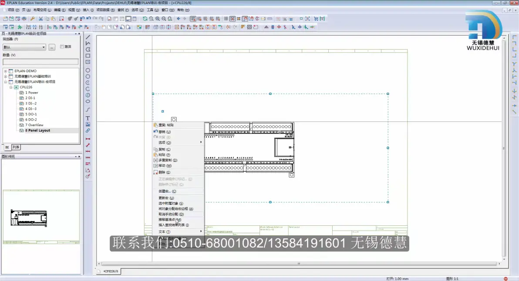Click the red status icon in status bar
The width and height of the screenshot is (519, 281).
tap(506, 279)
